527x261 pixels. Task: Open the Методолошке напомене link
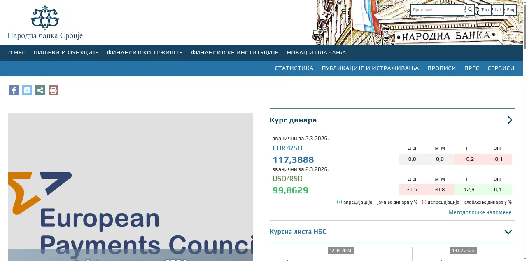pos(480,212)
